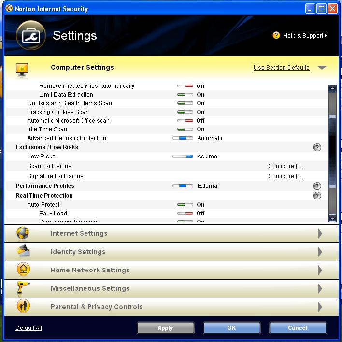Click the Exclusions / Low Risks heading
The image size is (342, 342).
click(x=47, y=147)
